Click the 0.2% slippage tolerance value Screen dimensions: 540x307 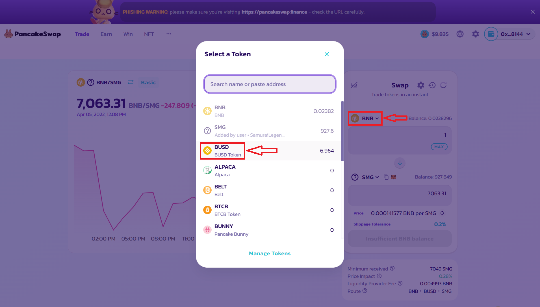point(440,224)
